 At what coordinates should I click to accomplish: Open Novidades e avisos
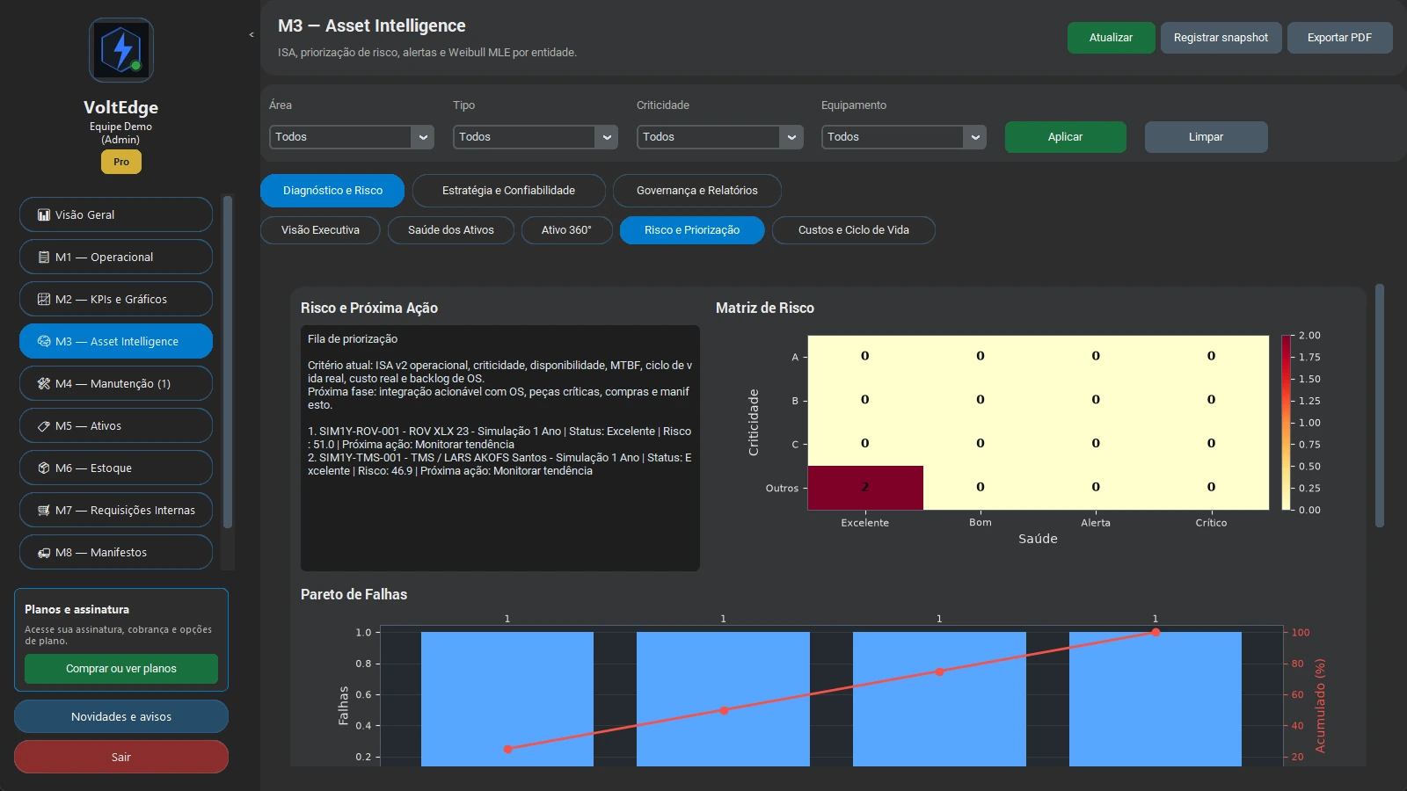[121, 716]
